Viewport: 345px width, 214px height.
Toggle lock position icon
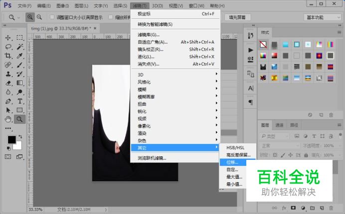pyautogui.click(x=291, y=155)
